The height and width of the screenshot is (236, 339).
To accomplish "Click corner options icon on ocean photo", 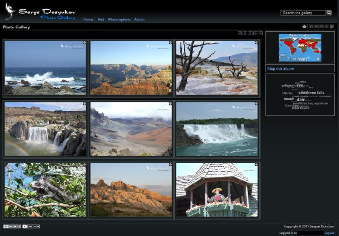I will click(x=85, y=42).
